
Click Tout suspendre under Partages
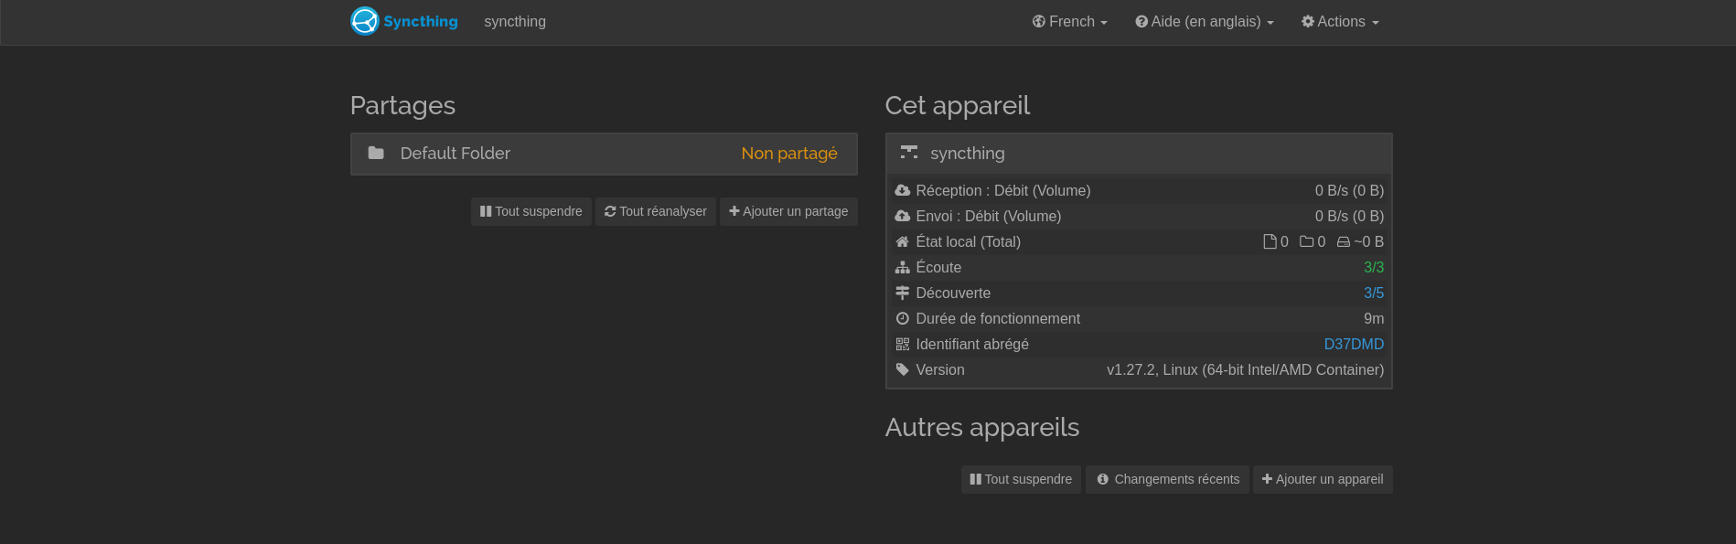(531, 211)
